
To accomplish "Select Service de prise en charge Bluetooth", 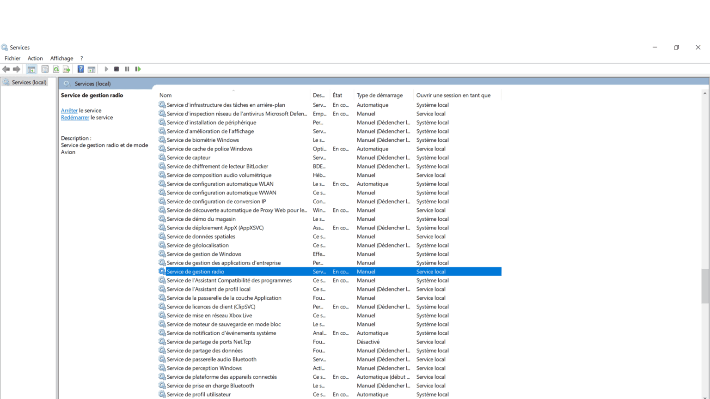I will (x=210, y=386).
